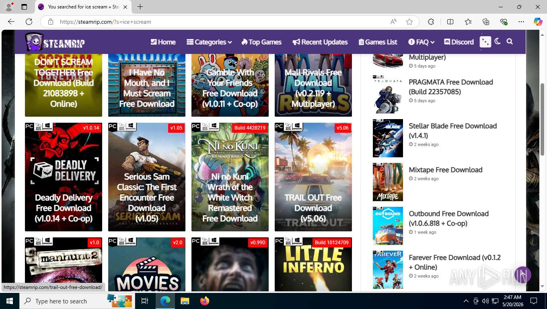The image size is (547, 309).
Task: Click the PRAGMATA sidebar thumbnail
Action: coord(388,94)
